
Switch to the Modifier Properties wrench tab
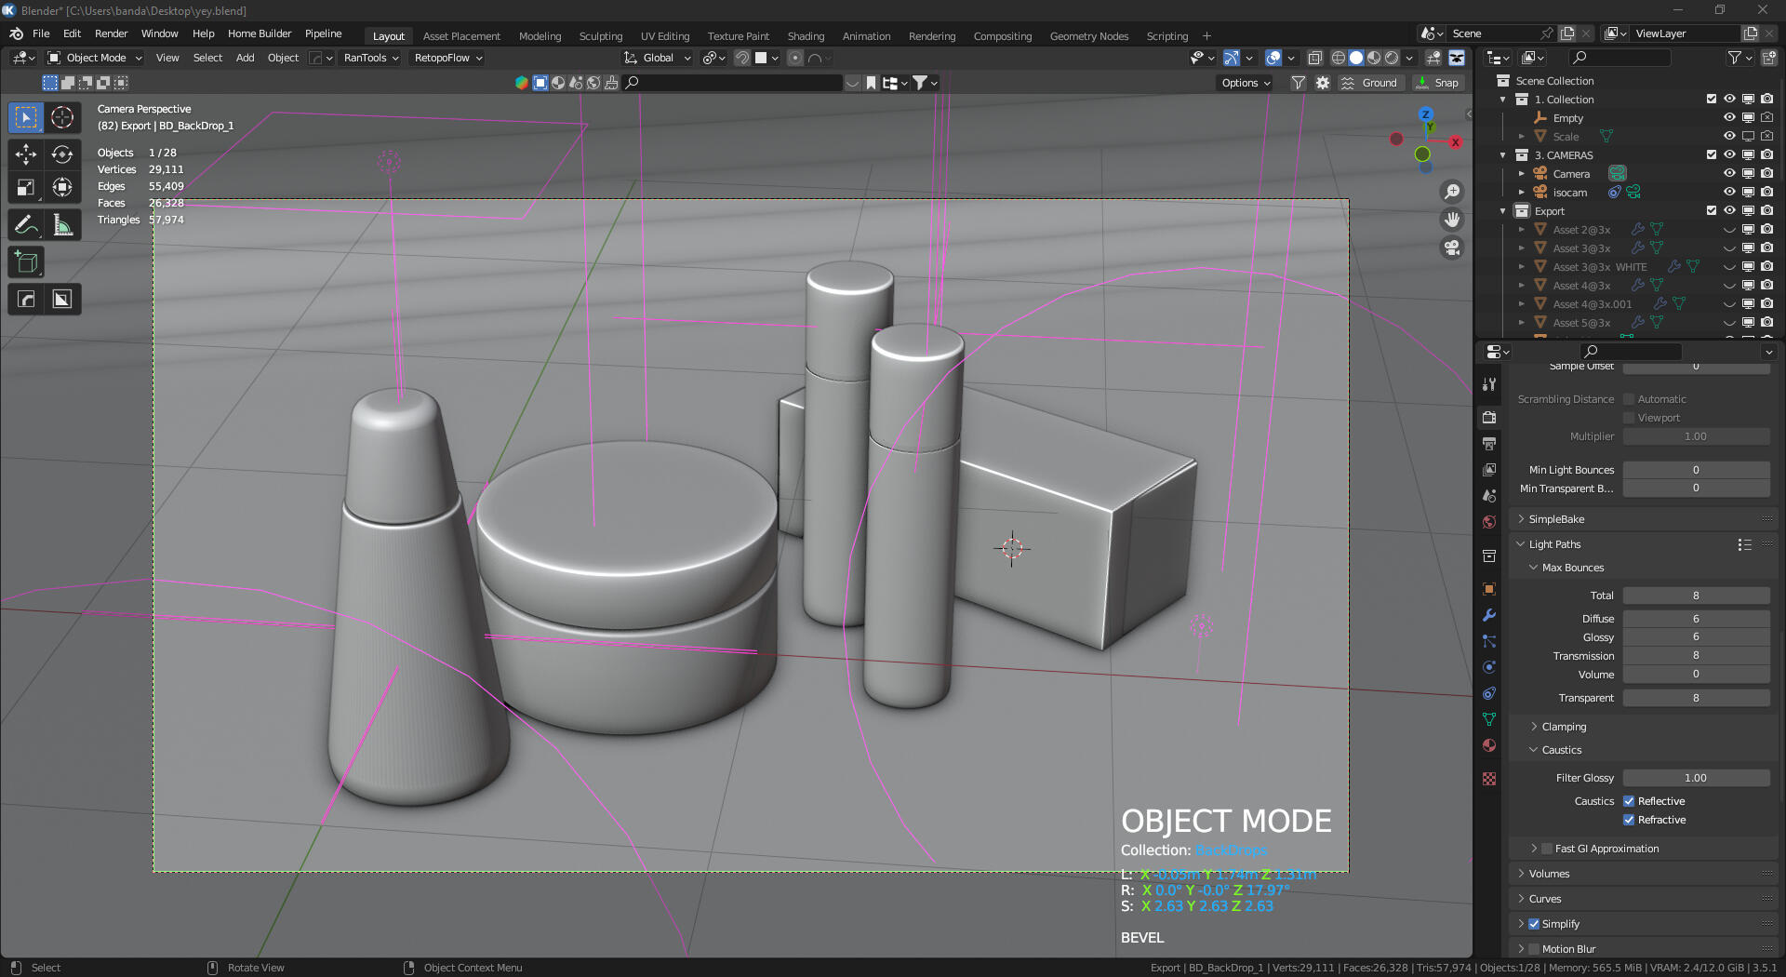1489,615
